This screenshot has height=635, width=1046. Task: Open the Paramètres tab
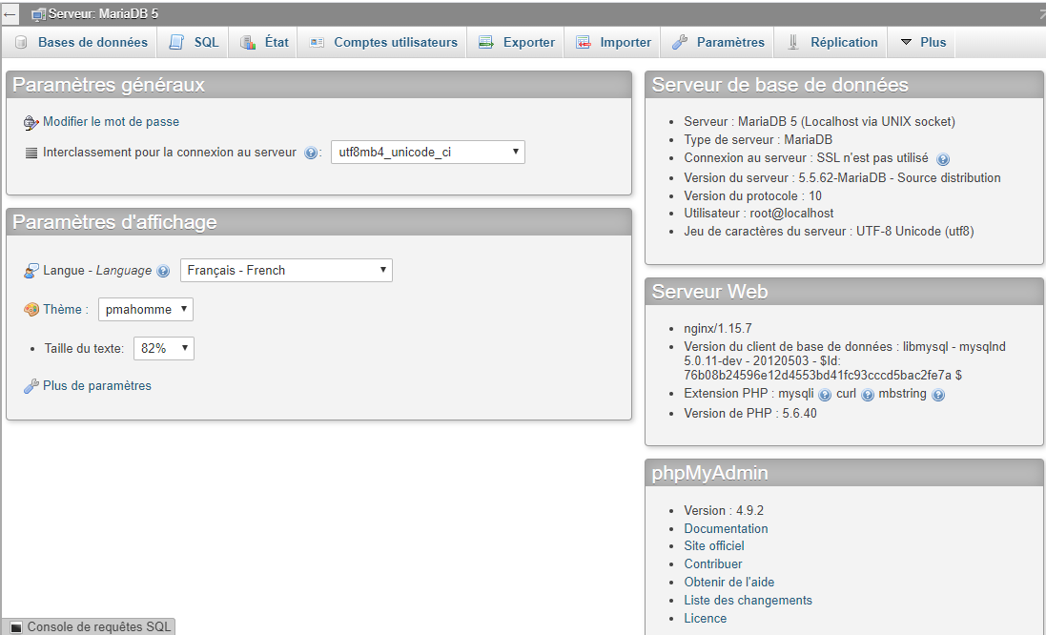718,42
